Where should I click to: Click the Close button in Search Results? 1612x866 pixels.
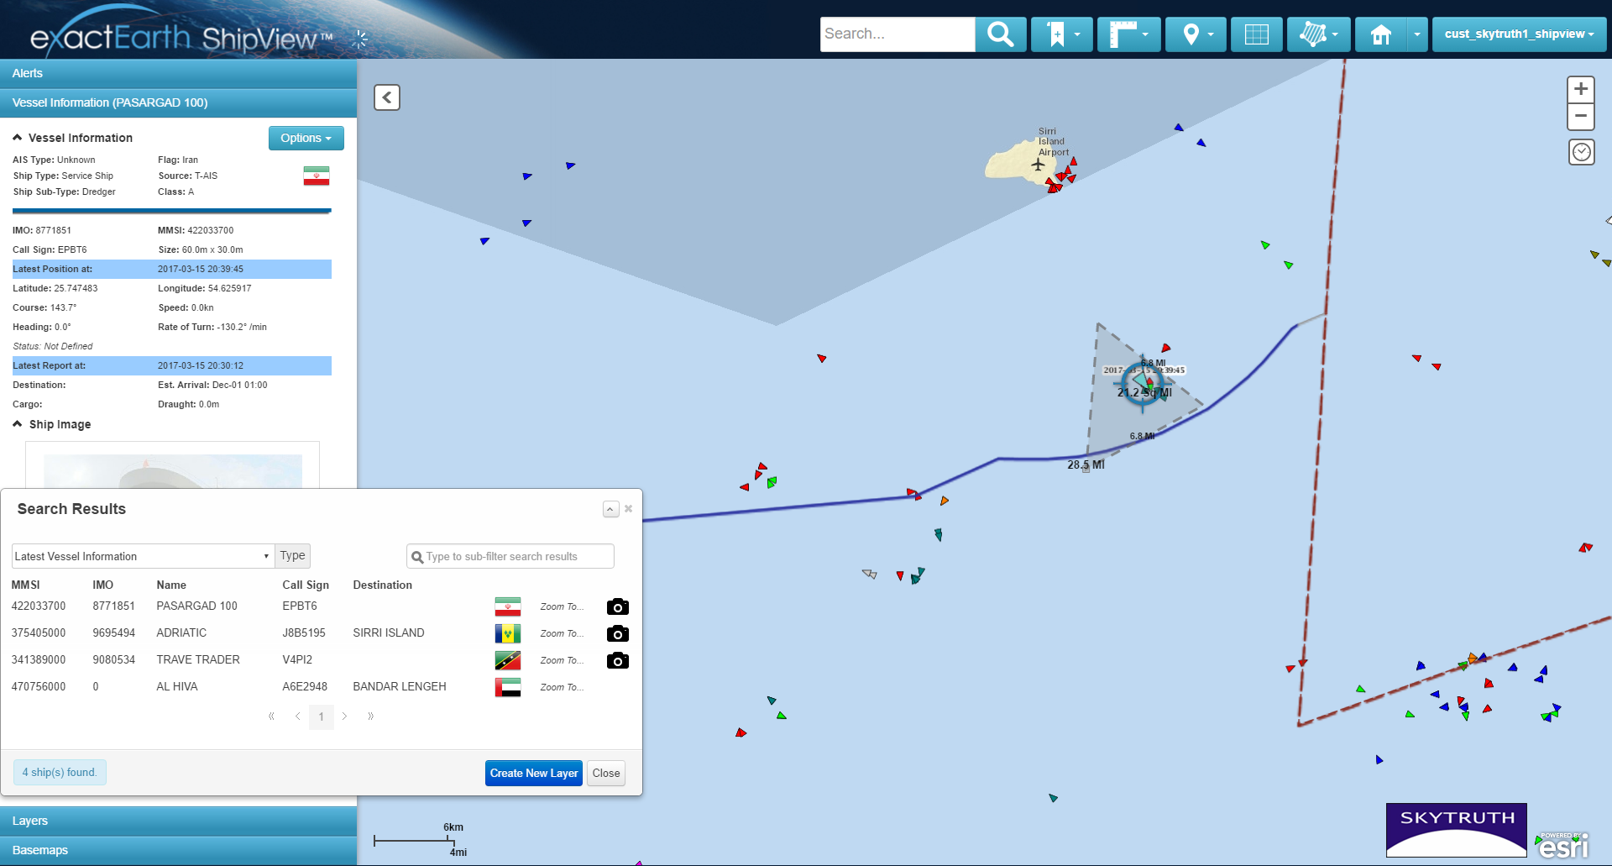point(606,774)
